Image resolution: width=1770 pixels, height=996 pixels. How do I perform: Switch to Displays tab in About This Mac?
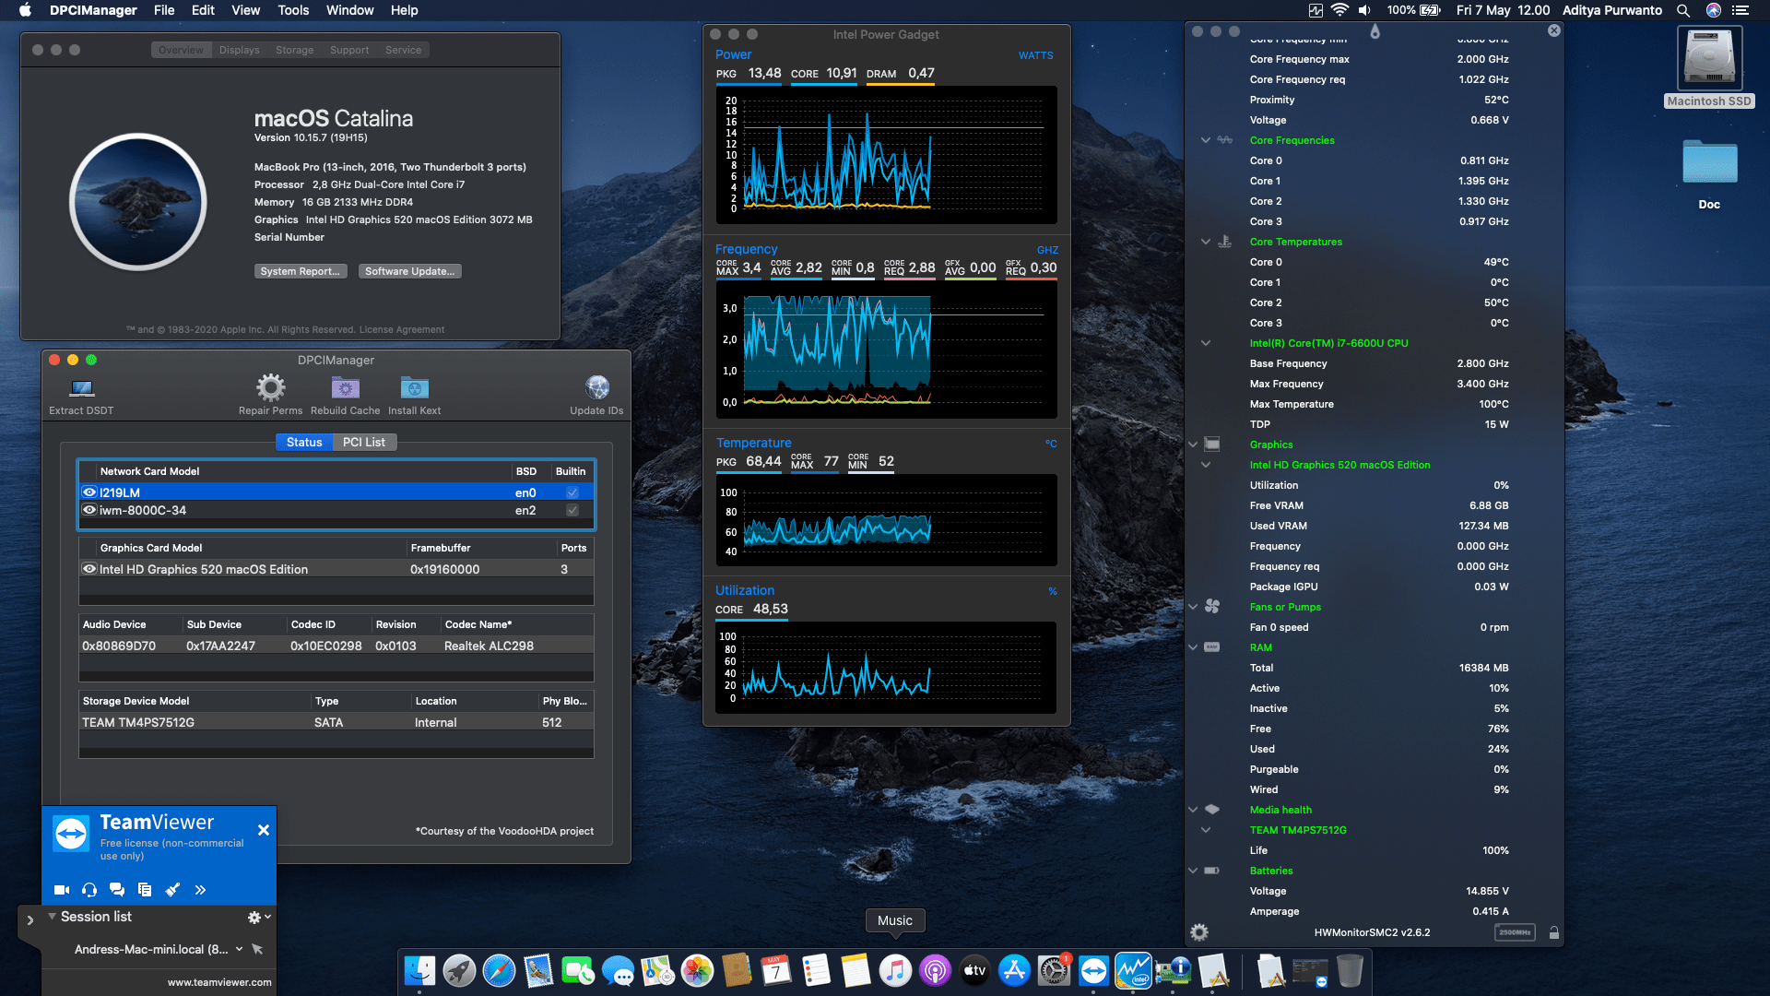pos(239,50)
